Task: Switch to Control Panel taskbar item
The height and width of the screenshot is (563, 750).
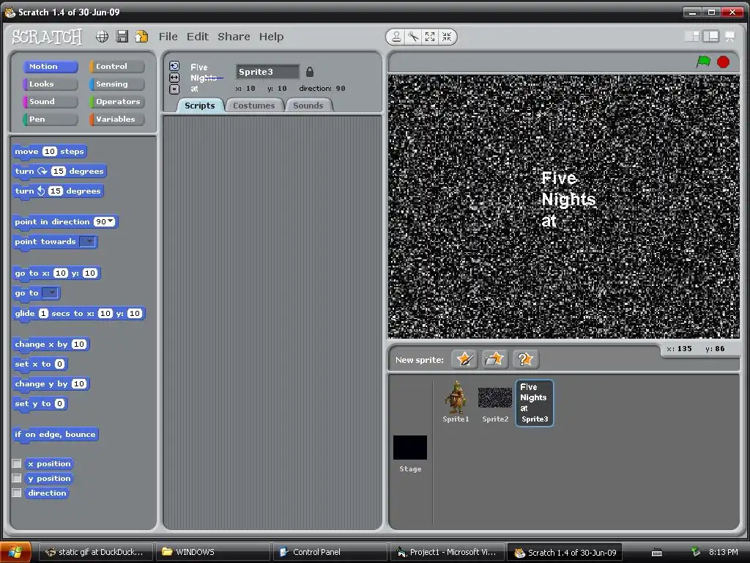Action: (x=330, y=552)
